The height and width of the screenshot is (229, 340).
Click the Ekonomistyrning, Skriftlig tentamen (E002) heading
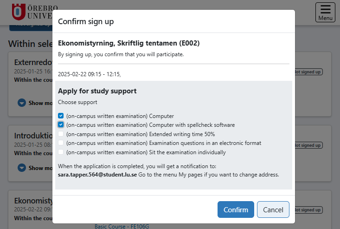(128, 43)
